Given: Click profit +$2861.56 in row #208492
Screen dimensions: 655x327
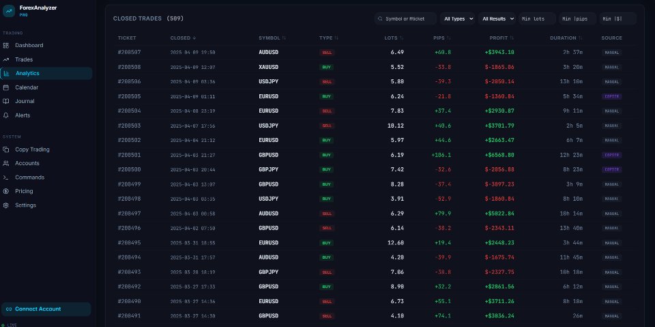Looking at the screenshot, I should [x=499, y=287].
